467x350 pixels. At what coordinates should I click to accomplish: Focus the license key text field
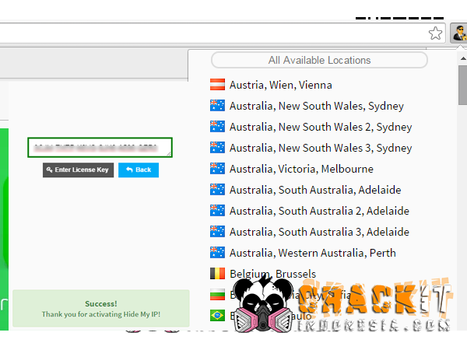click(100, 147)
